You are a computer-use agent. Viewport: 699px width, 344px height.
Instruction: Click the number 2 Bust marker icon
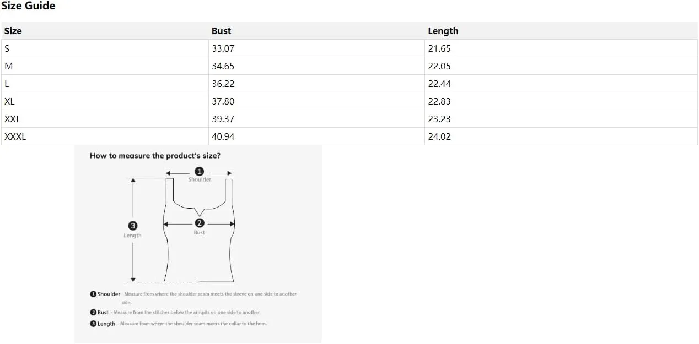pos(200,223)
